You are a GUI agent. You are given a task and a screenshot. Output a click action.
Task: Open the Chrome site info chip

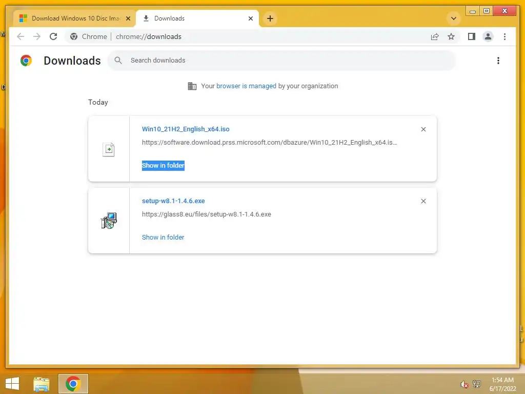click(89, 36)
